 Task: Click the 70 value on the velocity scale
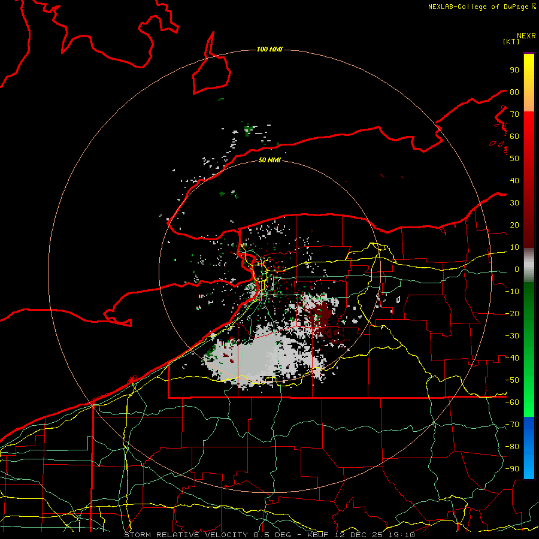tap(514, 114)
